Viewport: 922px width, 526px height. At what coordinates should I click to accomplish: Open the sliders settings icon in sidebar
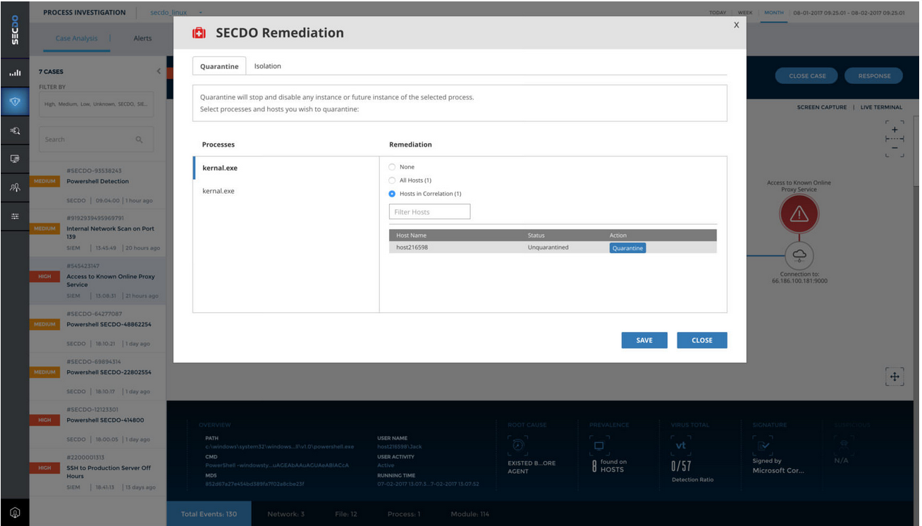(15, 216)
